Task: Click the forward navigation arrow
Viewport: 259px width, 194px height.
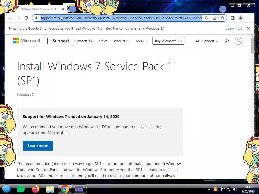Action: (18, 18)
